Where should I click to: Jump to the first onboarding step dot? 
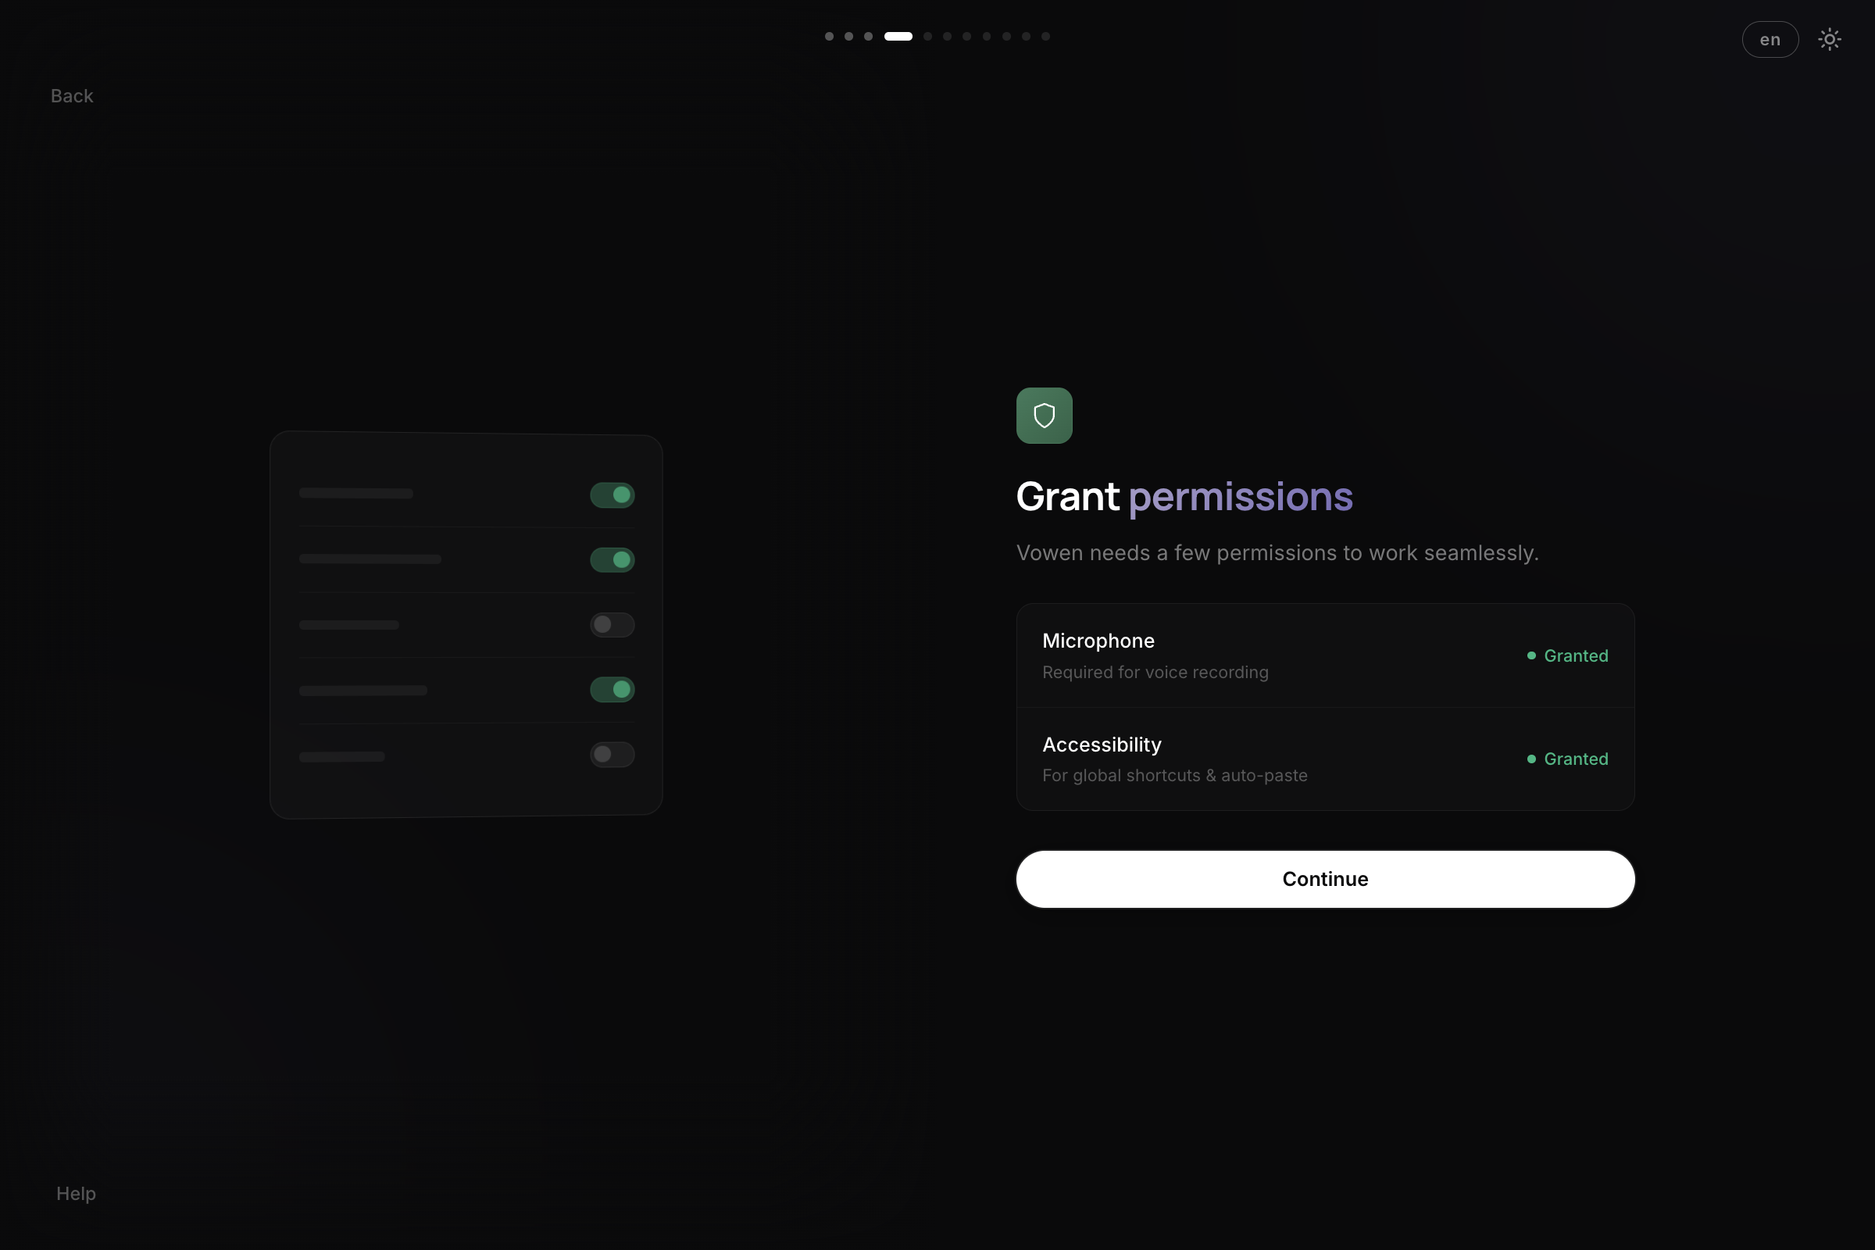(829, 36)
